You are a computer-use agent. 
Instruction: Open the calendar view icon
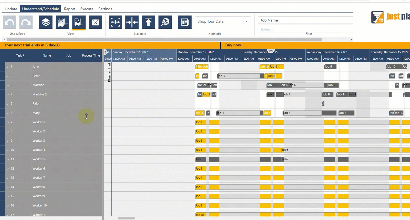pos(95,22)
